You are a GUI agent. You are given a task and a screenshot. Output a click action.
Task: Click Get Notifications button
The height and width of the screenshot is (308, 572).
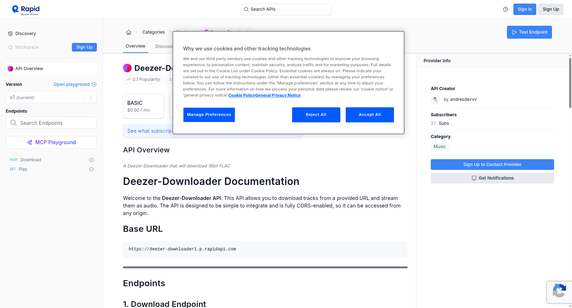point(492,178)
